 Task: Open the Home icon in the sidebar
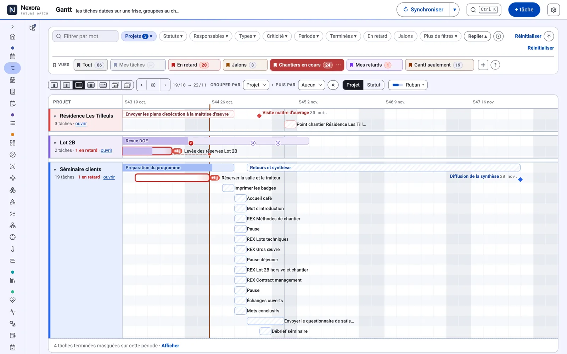pos(12,37)
